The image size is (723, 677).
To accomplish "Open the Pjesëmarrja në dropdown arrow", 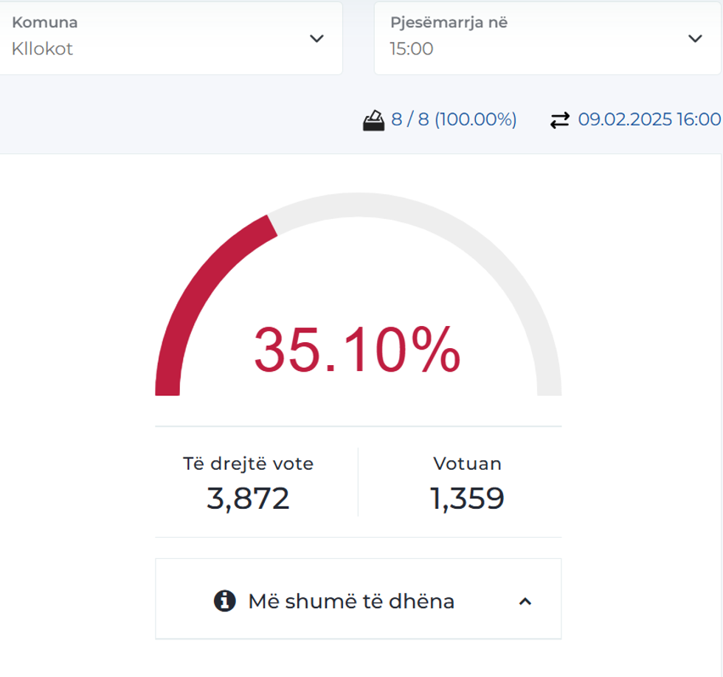I will (695, 39).
